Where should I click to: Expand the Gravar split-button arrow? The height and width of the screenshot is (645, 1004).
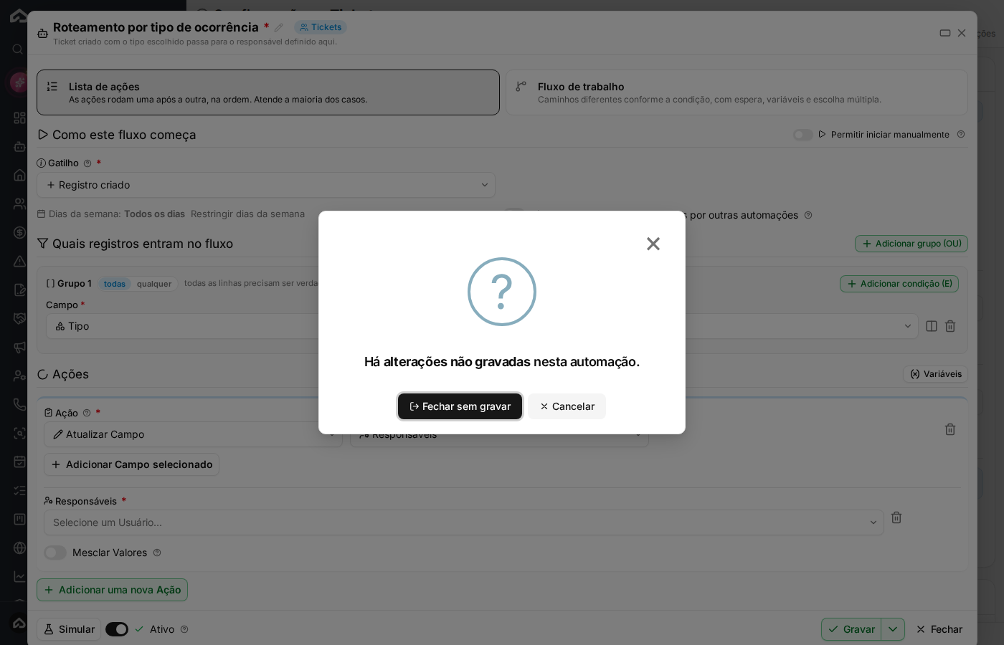(893, 629)
